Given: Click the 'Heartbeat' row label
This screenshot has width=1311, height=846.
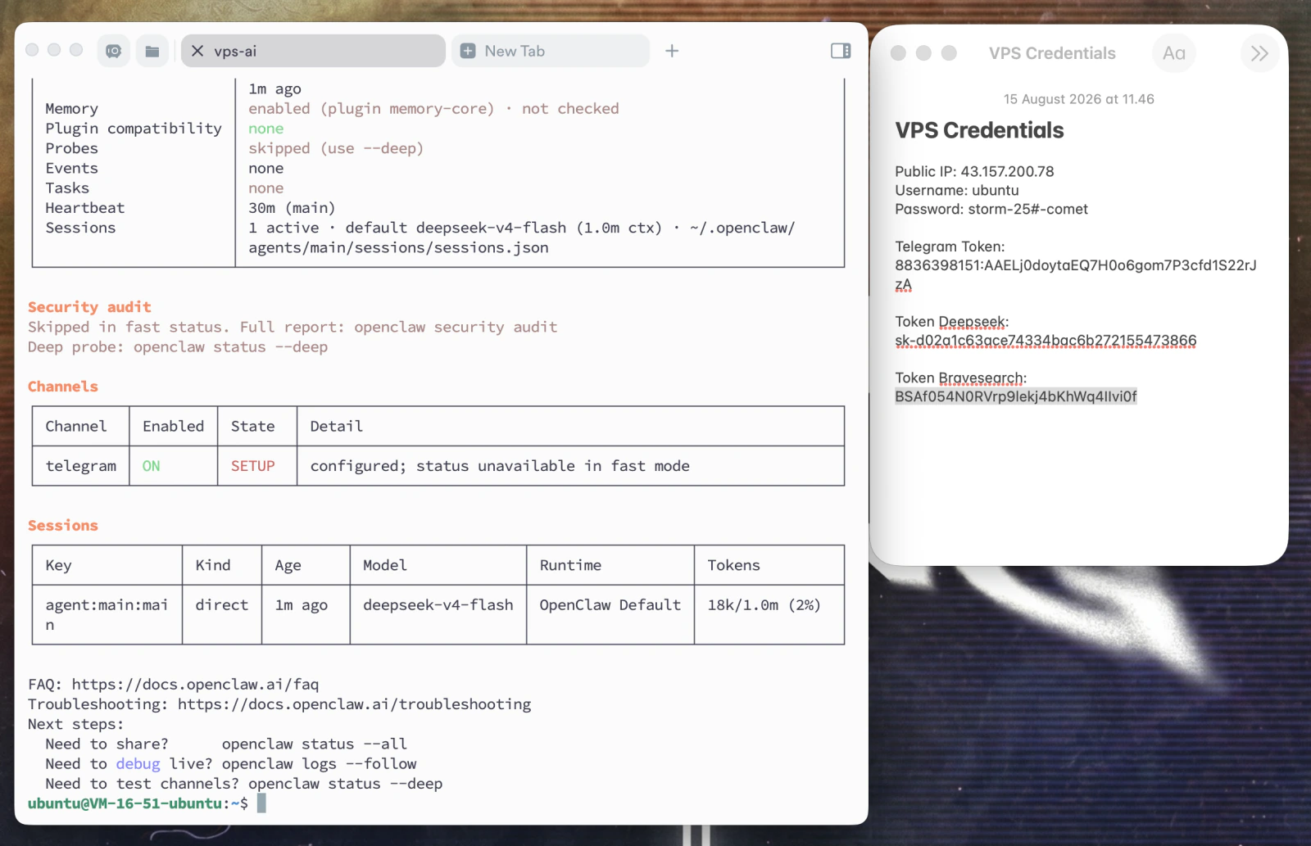Looking at the screenshot, I should pos(85,208).
